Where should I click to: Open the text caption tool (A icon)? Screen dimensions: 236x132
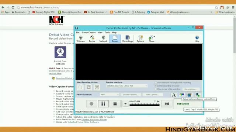click(x=174, y=95)
